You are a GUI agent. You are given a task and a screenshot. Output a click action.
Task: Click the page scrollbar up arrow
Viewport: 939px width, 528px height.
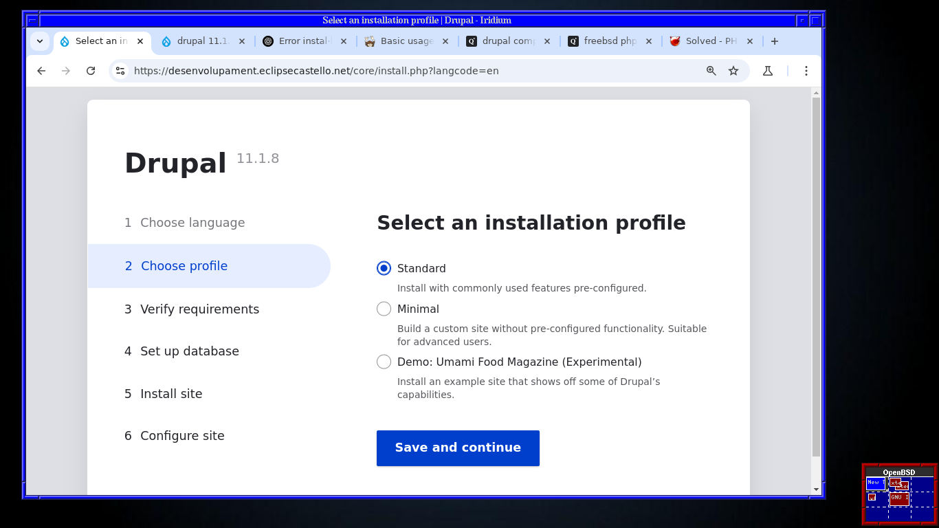(x=816, y=92)
